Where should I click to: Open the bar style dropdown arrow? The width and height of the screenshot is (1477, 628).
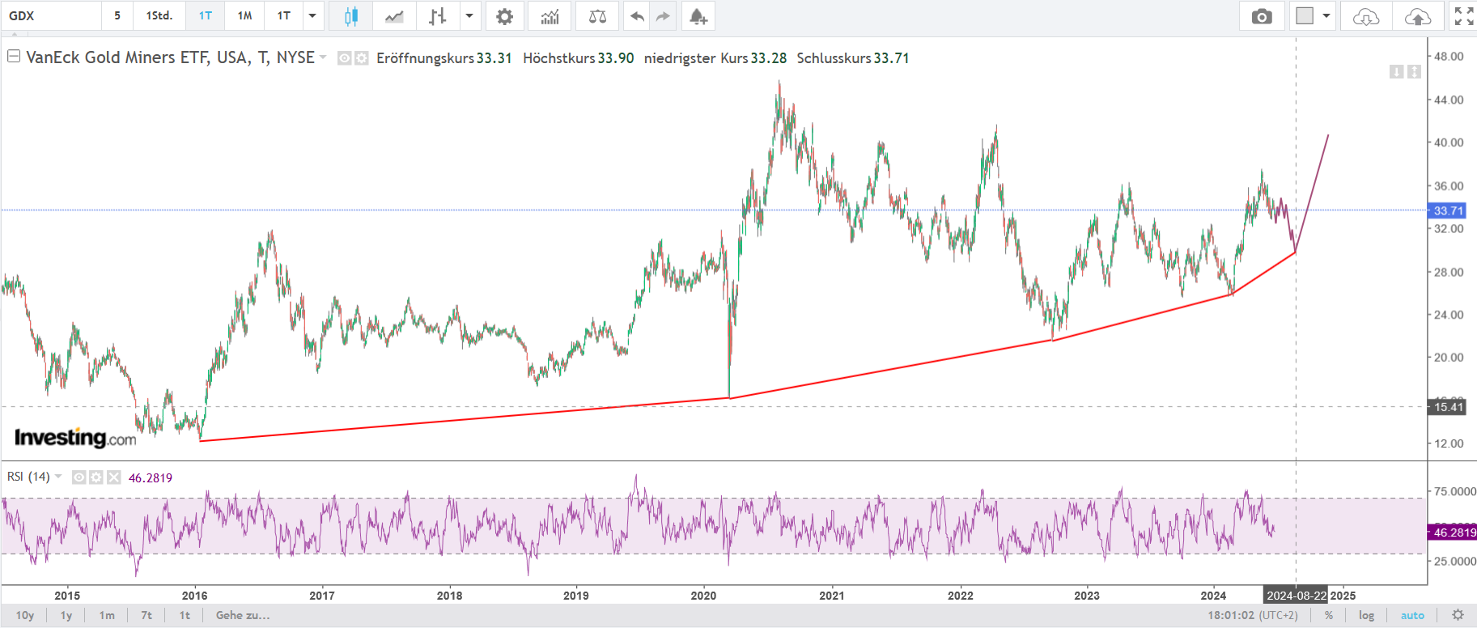[x=469, y=16]
